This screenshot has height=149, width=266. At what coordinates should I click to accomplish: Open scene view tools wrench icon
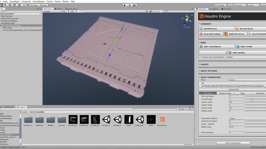147,11
